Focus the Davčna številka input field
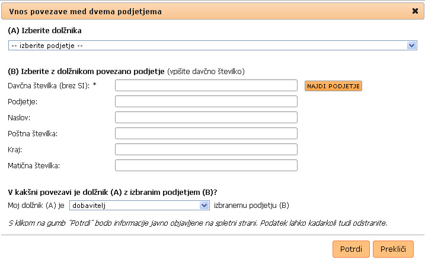Viewport: 425px width, 266px height. click(x=206, y=86)
